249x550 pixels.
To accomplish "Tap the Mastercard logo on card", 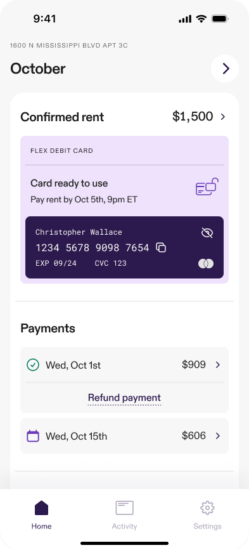I will point(206,264).
